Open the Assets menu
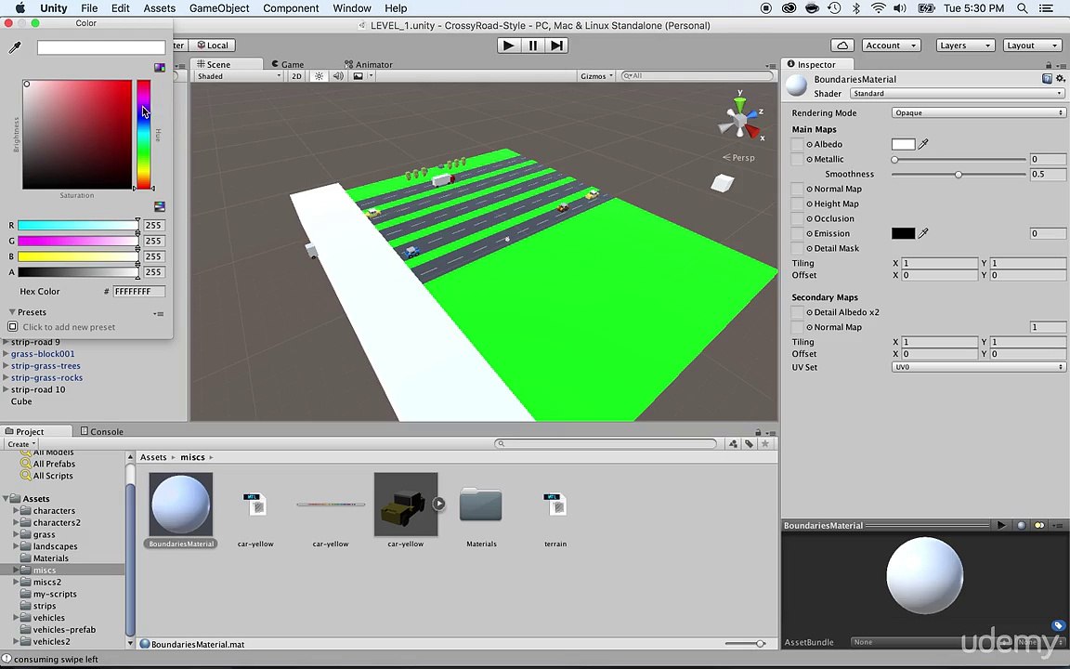The width and height of the screenshot is (1070, 669). pos(159,8)
